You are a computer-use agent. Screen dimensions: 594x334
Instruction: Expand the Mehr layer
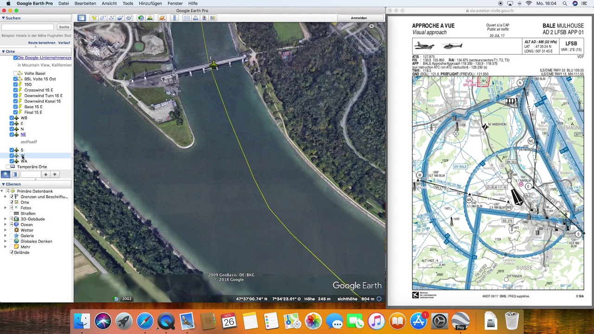[x=6, y=247]
